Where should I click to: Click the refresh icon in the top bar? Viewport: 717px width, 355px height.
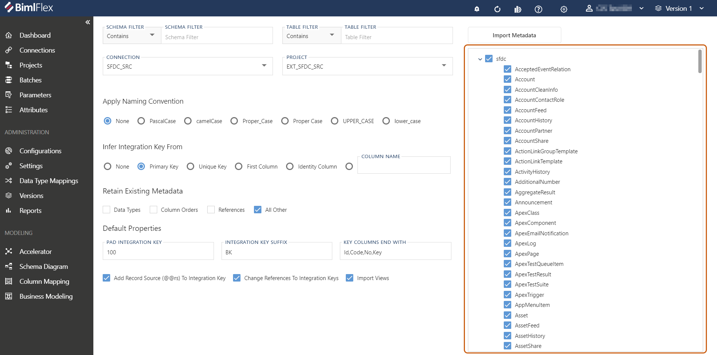[x=497, y=9]
